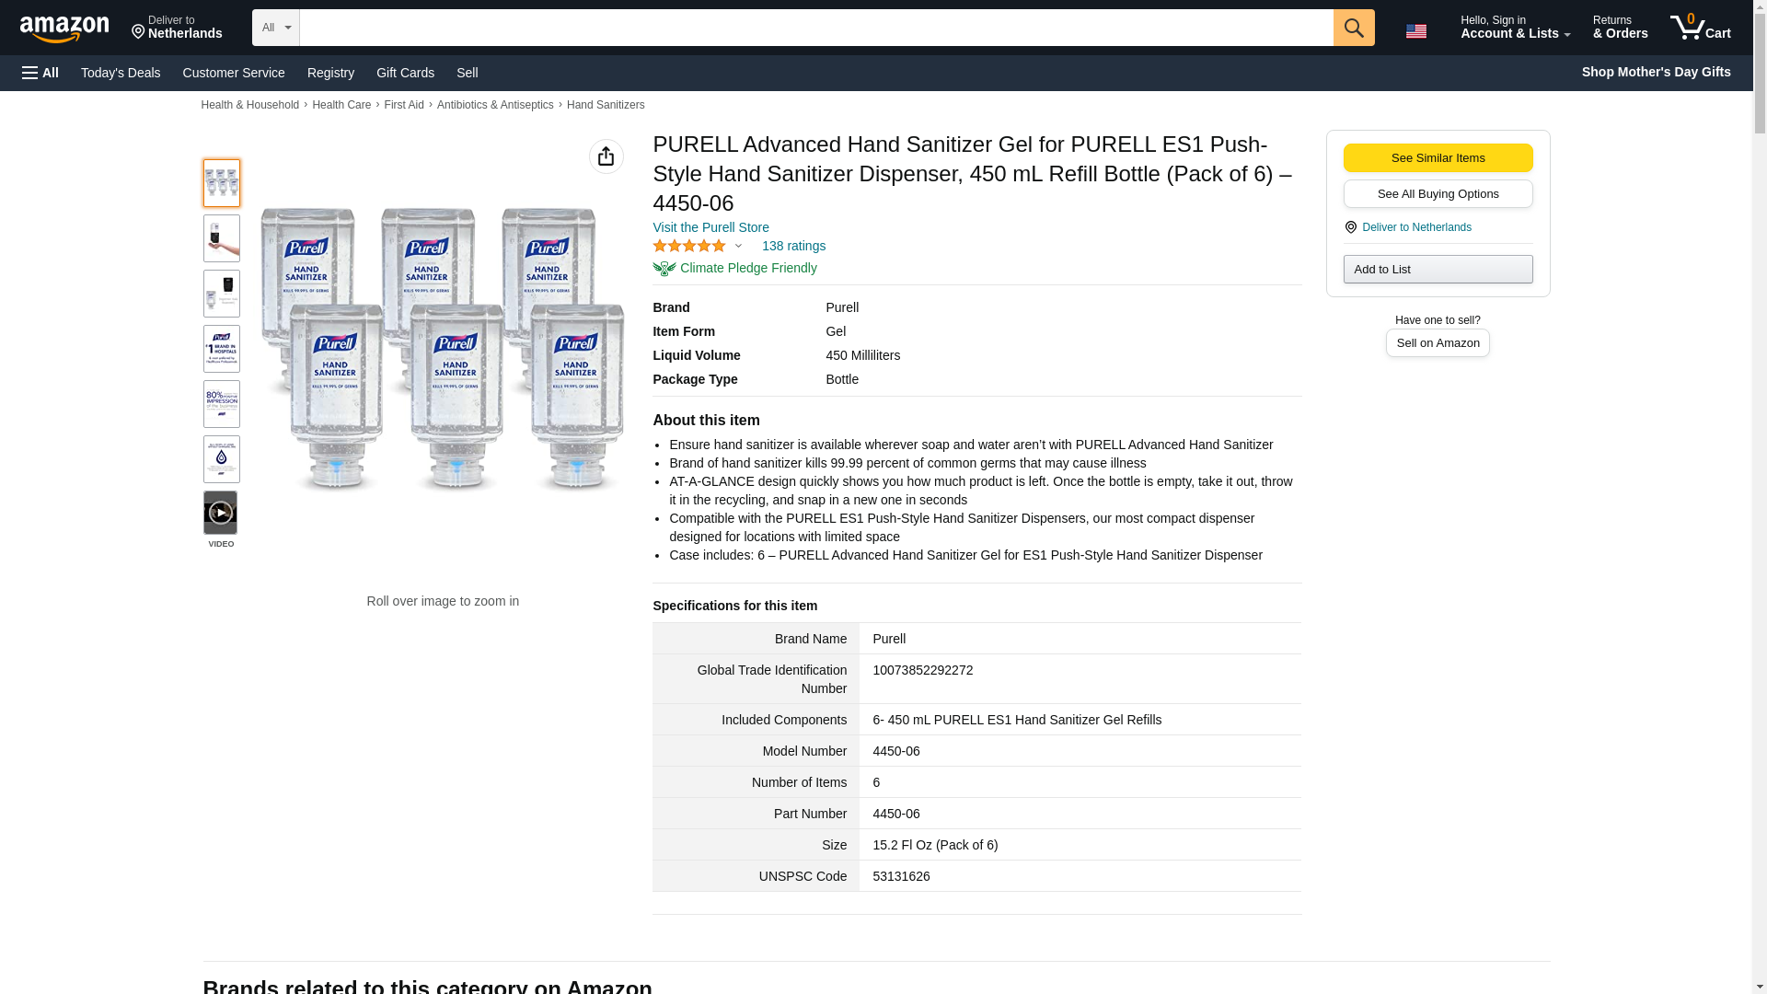The height and width of the screenshot is (994, 1767).
Task: Expand the star rating popover arrow
Action: 738,246
